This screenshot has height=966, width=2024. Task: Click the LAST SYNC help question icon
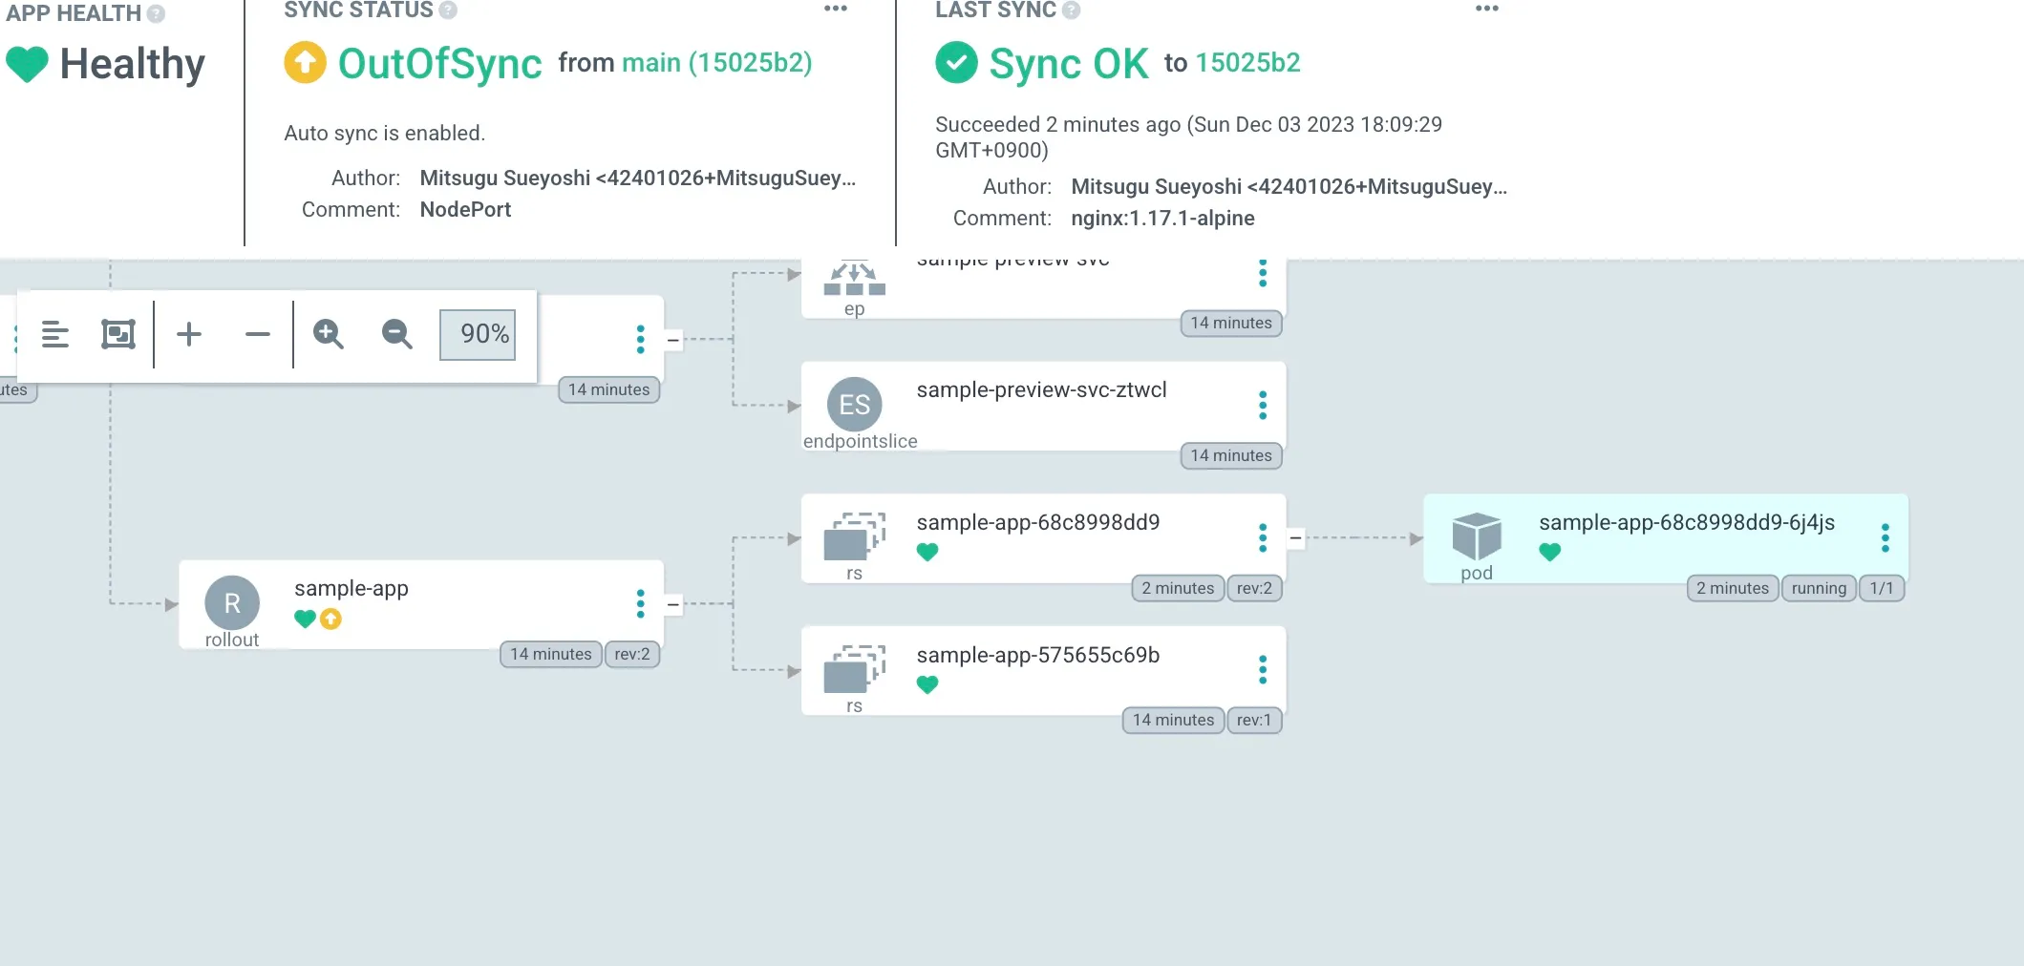[x=1072, y=10]
